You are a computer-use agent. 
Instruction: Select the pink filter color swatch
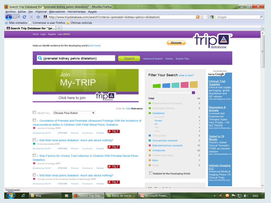(184, 85)
